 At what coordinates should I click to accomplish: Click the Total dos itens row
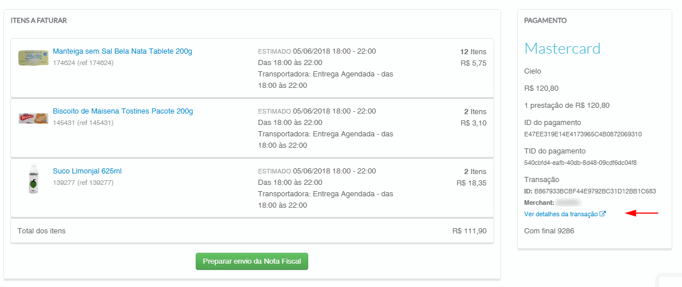pos(252,231)
